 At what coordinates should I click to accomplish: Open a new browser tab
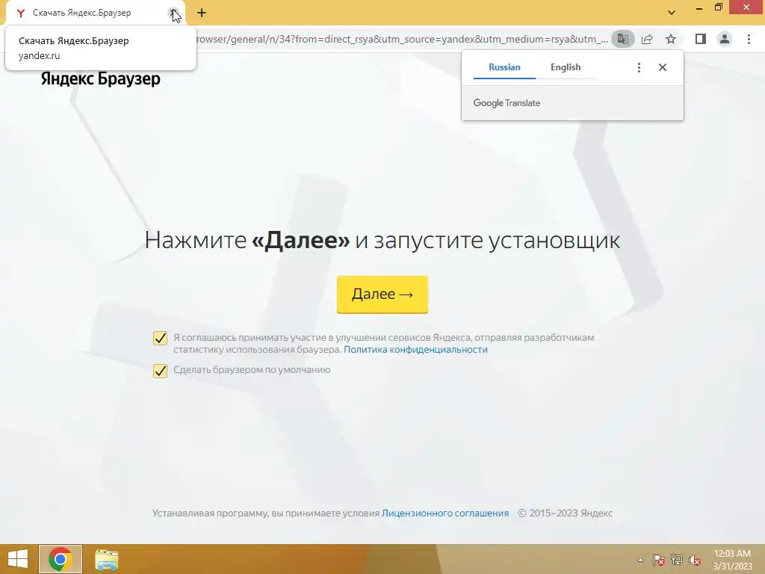[x=202, y=13]
